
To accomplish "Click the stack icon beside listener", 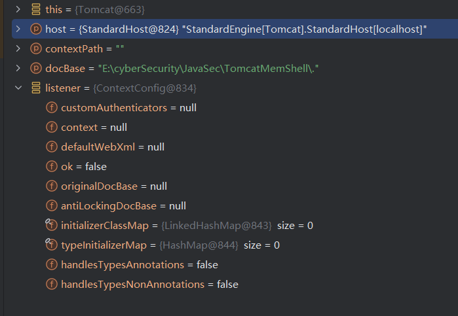I will (x=35, y=88).
